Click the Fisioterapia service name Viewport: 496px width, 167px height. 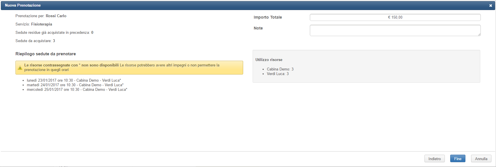[x=41, y=24]
